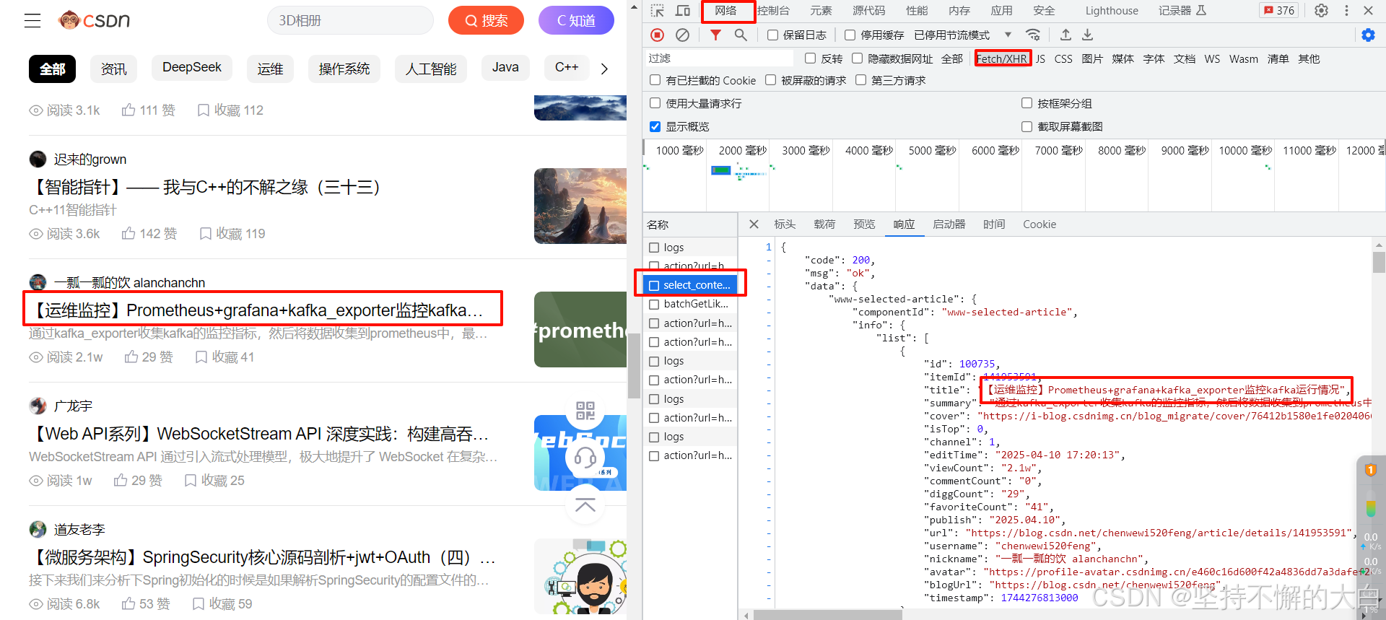The width and height of the screenshot is (1386, 620).
Task: Select the batchGetLik... request row
Action: [691, 304]
